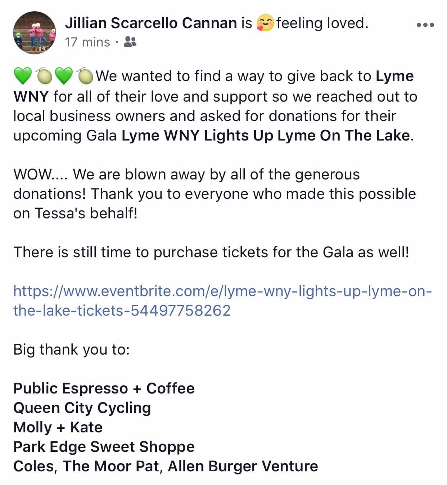Screen dimensions: 447x485
Task: Open The Moor Pat page mention
Action: (x=111, y=466)
